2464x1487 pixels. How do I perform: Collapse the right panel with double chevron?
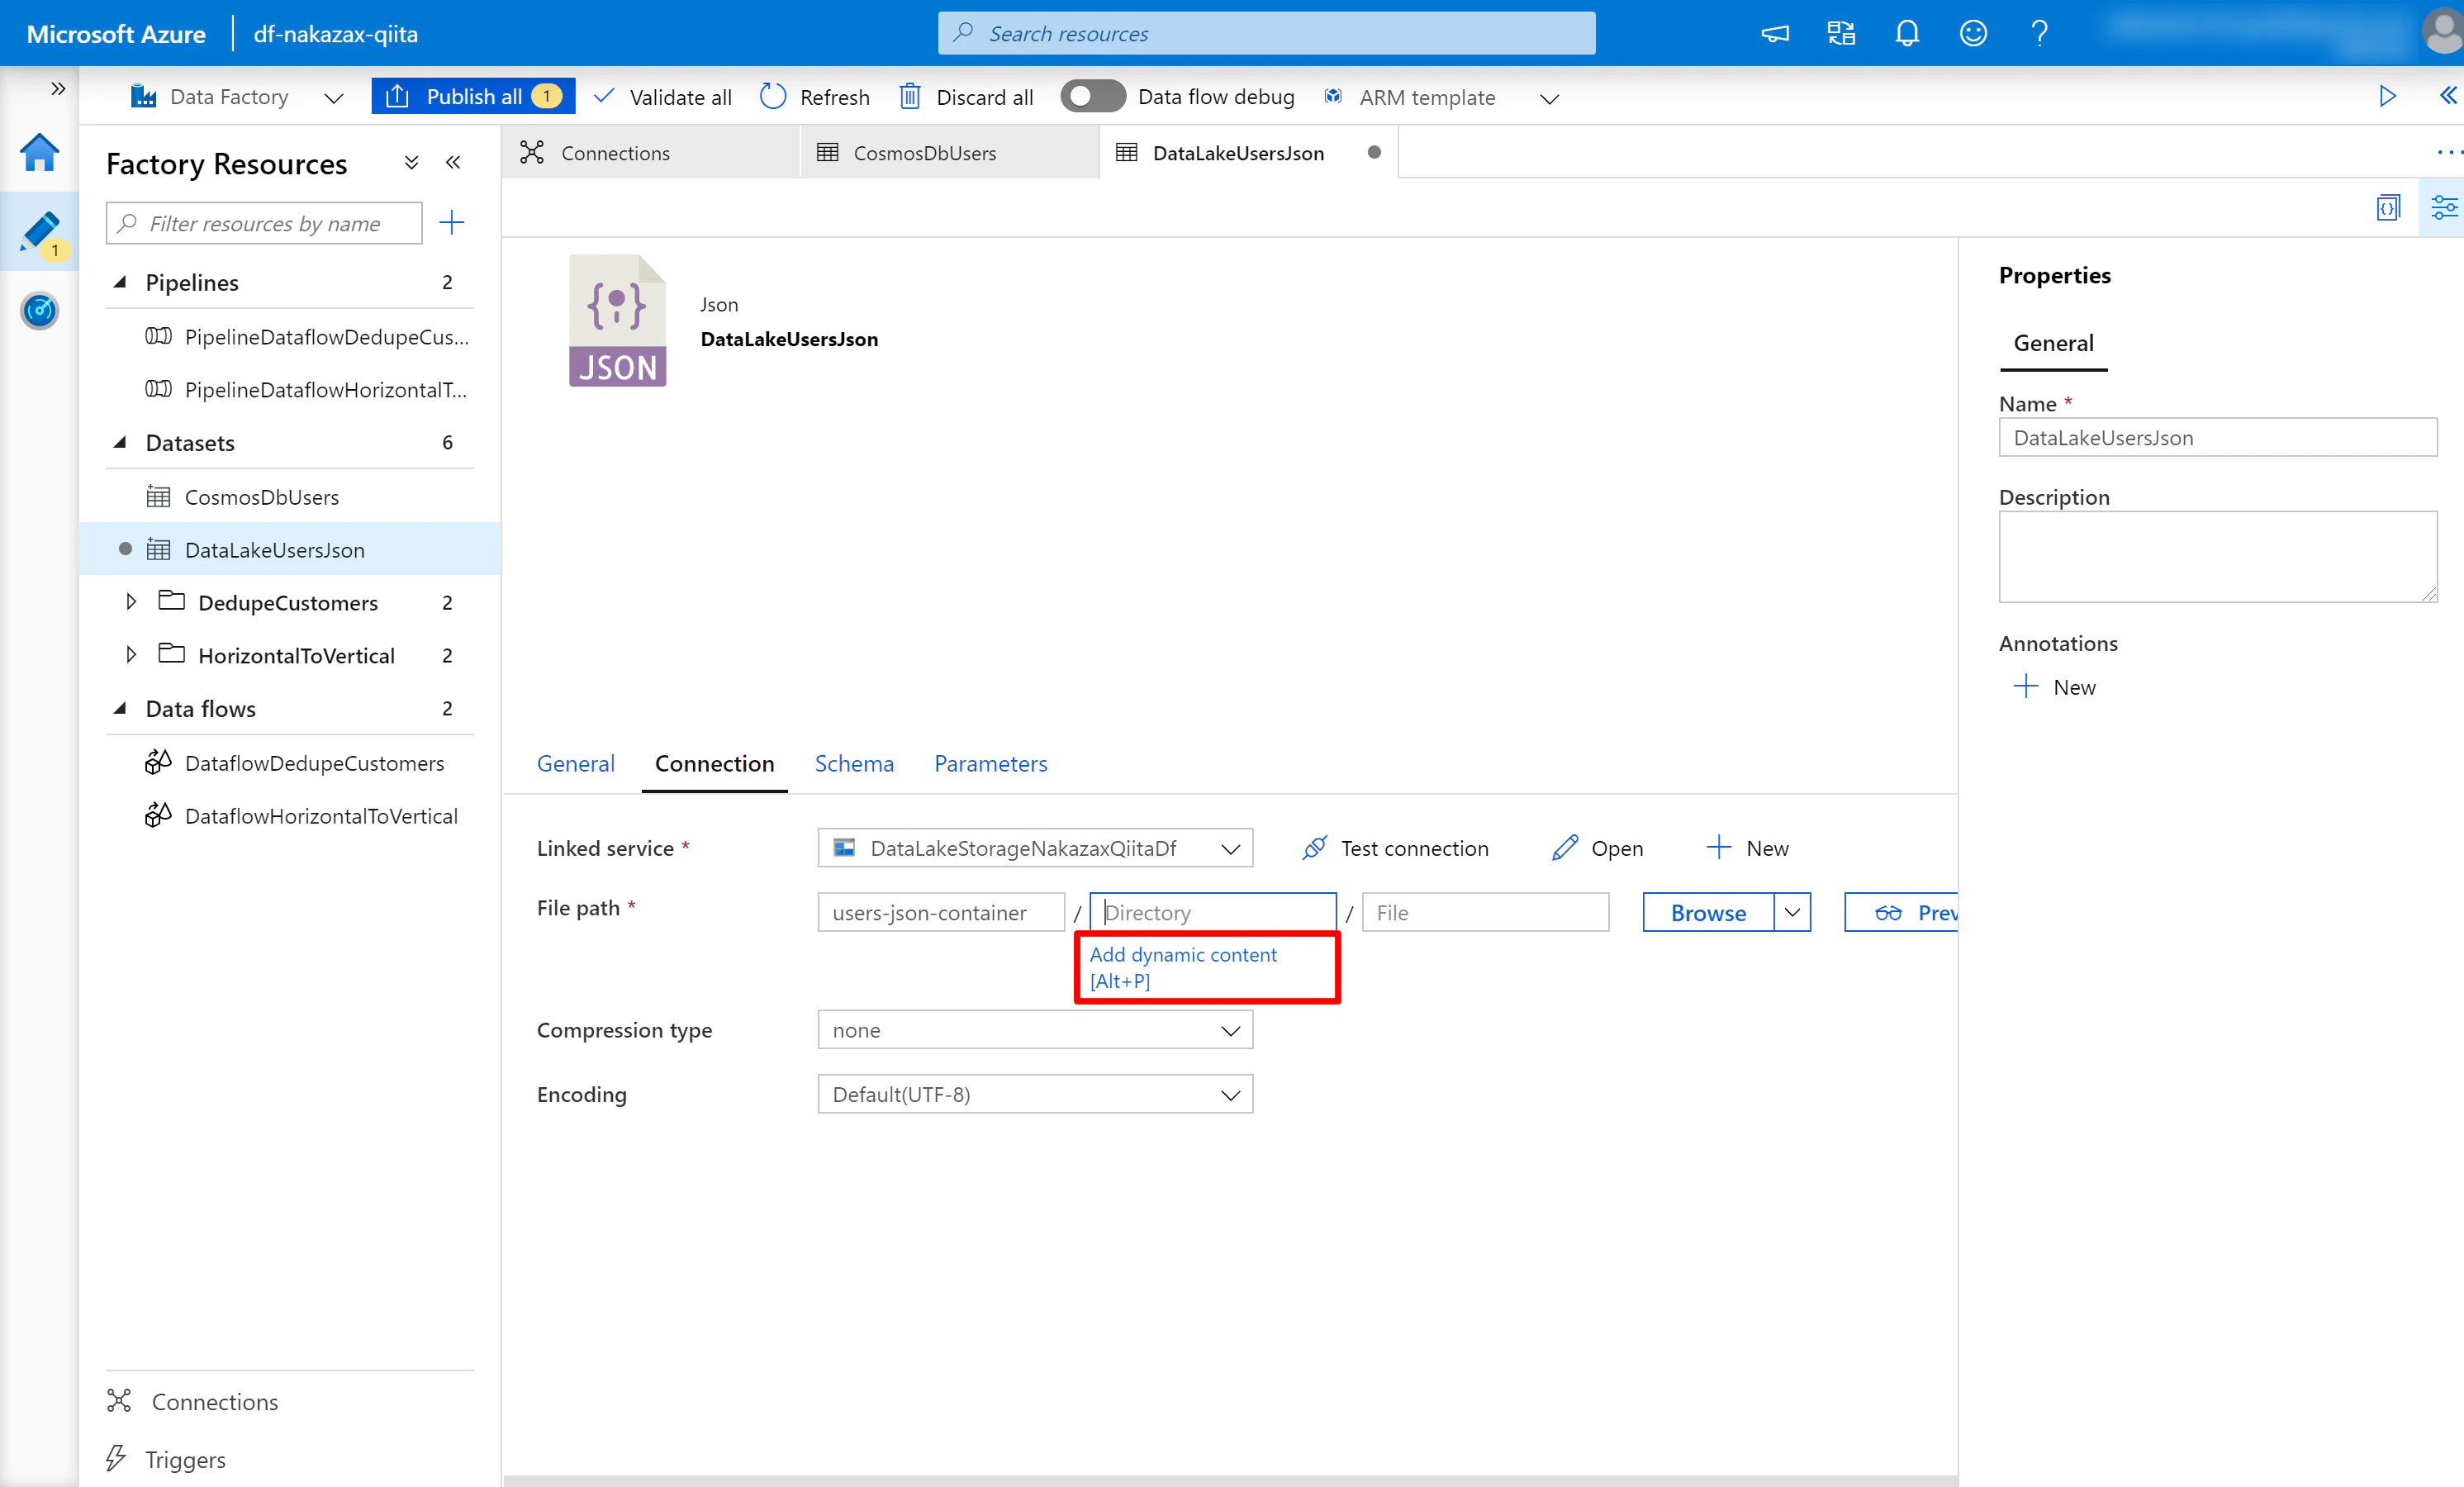[x=2447, y=96]
